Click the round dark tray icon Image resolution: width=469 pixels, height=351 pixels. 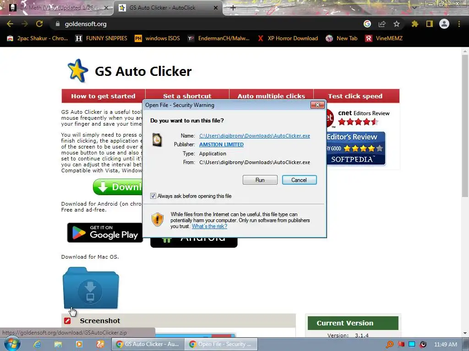pyautogui.click(x=423, y=345)
